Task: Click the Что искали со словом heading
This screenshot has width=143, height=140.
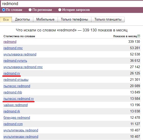Action: pyautogui.click(x=72, y=30)
